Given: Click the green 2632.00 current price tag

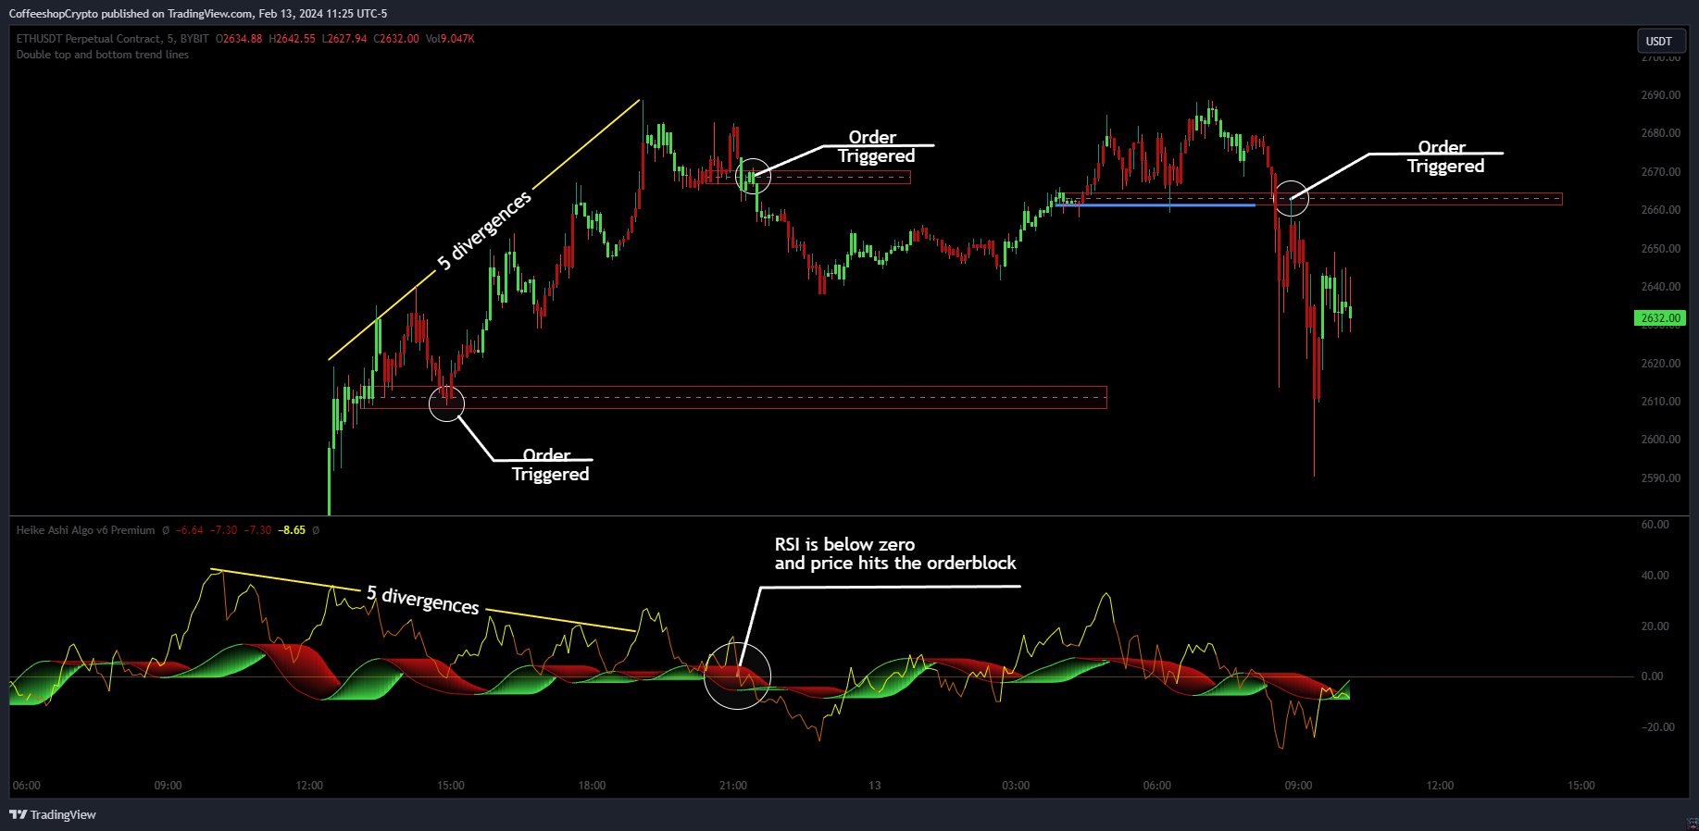Looking at the screenshot, I should pyautogui.click(x=1659, y=318).
